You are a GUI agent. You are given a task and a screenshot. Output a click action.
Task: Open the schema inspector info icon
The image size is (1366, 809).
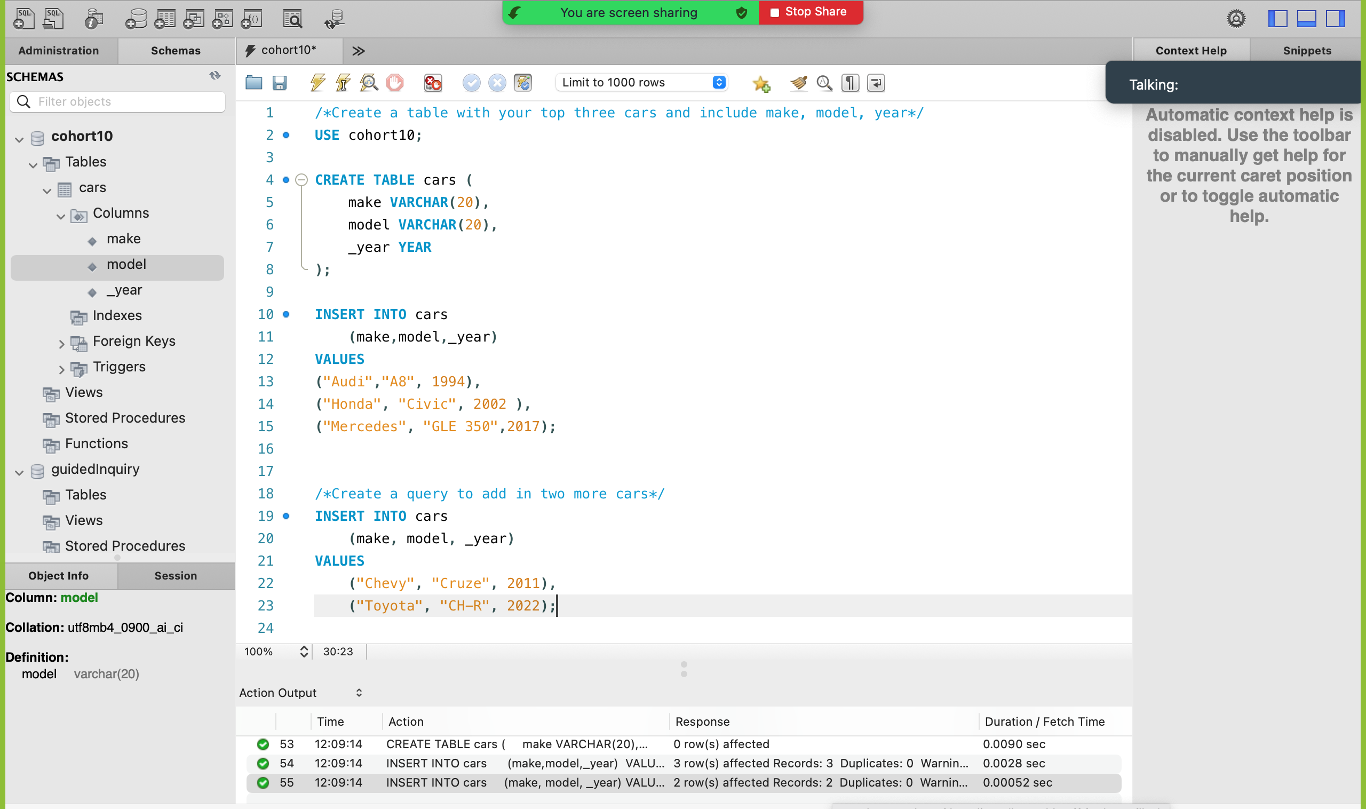[94, 19]
